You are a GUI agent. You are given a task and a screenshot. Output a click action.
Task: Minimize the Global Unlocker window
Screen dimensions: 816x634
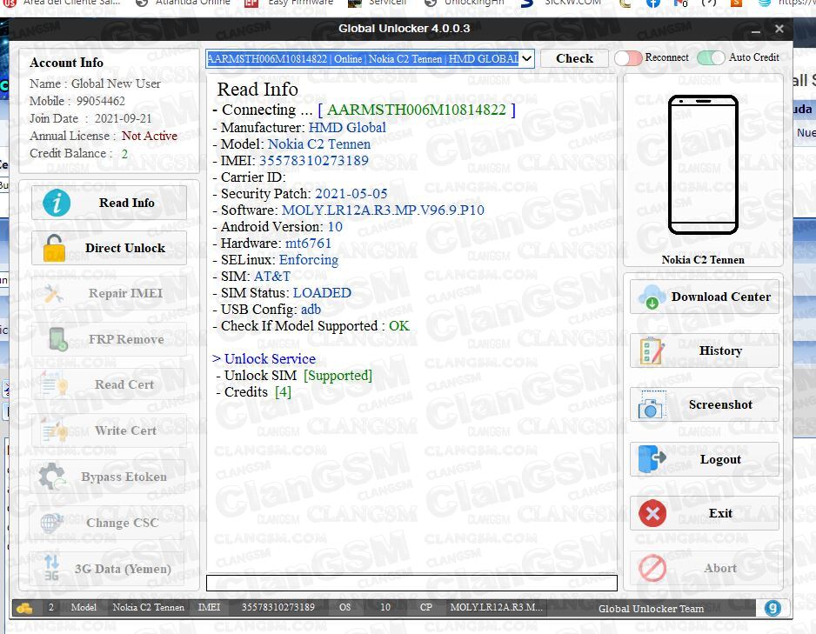pyautogui.click(x=756, y=30)
